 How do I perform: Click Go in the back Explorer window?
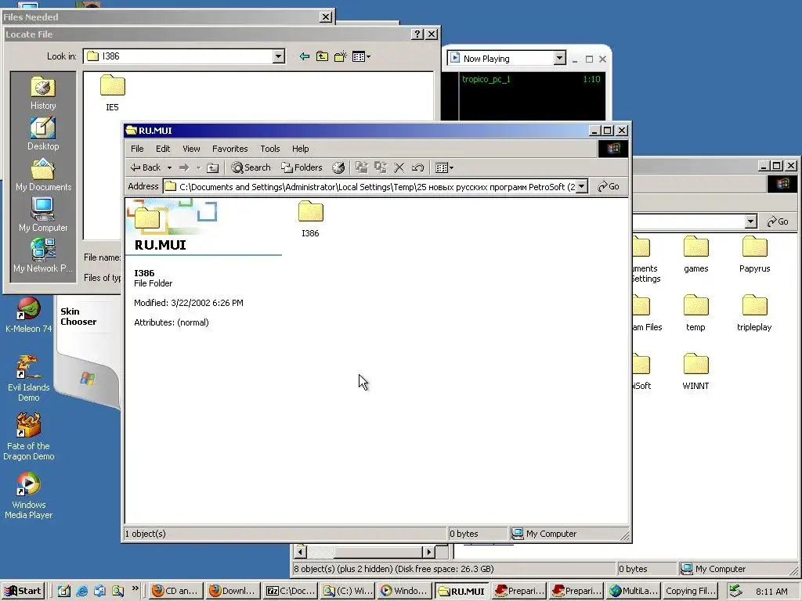tap(778, 221)
